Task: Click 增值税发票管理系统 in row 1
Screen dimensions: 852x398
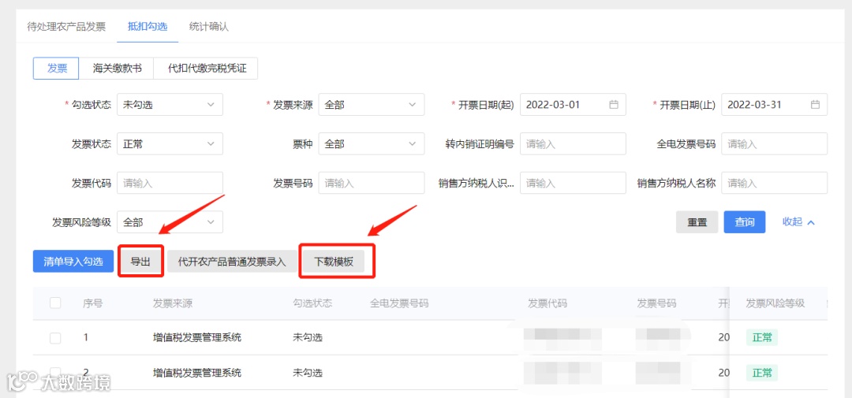Action: tap(197, 338)
